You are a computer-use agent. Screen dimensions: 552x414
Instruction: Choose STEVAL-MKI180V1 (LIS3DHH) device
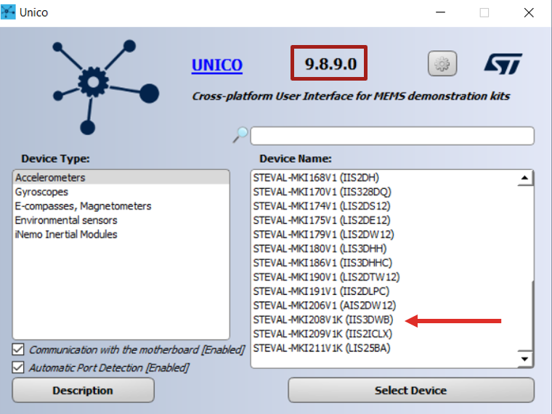pyautogui.click(x=384, y=249)
